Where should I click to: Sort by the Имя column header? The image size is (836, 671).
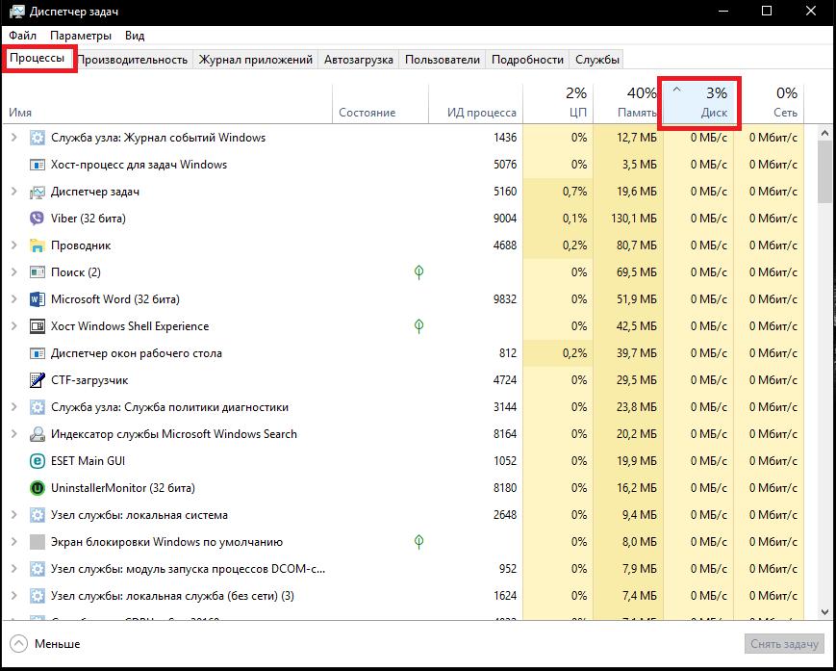pyautogui.click(x=167, y=104)
